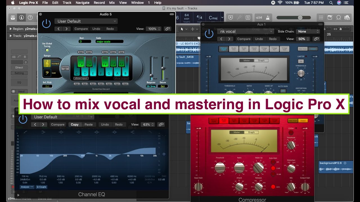Open the Scale menu showing major scale
The image size is (360, 202).
point(109,42)
